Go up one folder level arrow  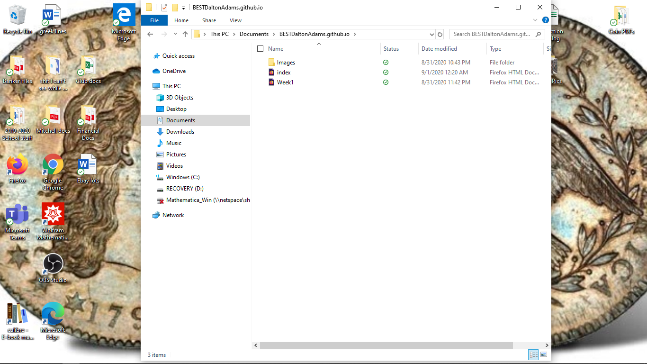point(185,34)
